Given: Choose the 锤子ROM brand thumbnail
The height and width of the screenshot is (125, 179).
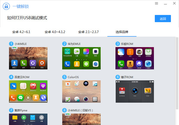Looking at the screenshot, I should pos(134,92).
